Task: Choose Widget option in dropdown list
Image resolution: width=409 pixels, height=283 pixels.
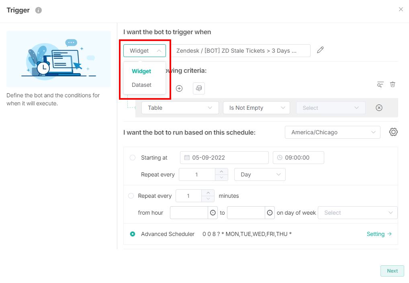Action: coord(141,71)
